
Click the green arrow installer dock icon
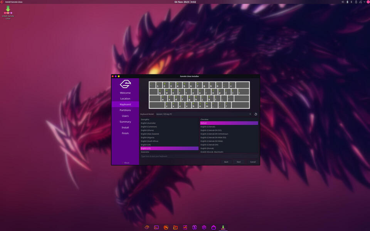pos(223,227)
